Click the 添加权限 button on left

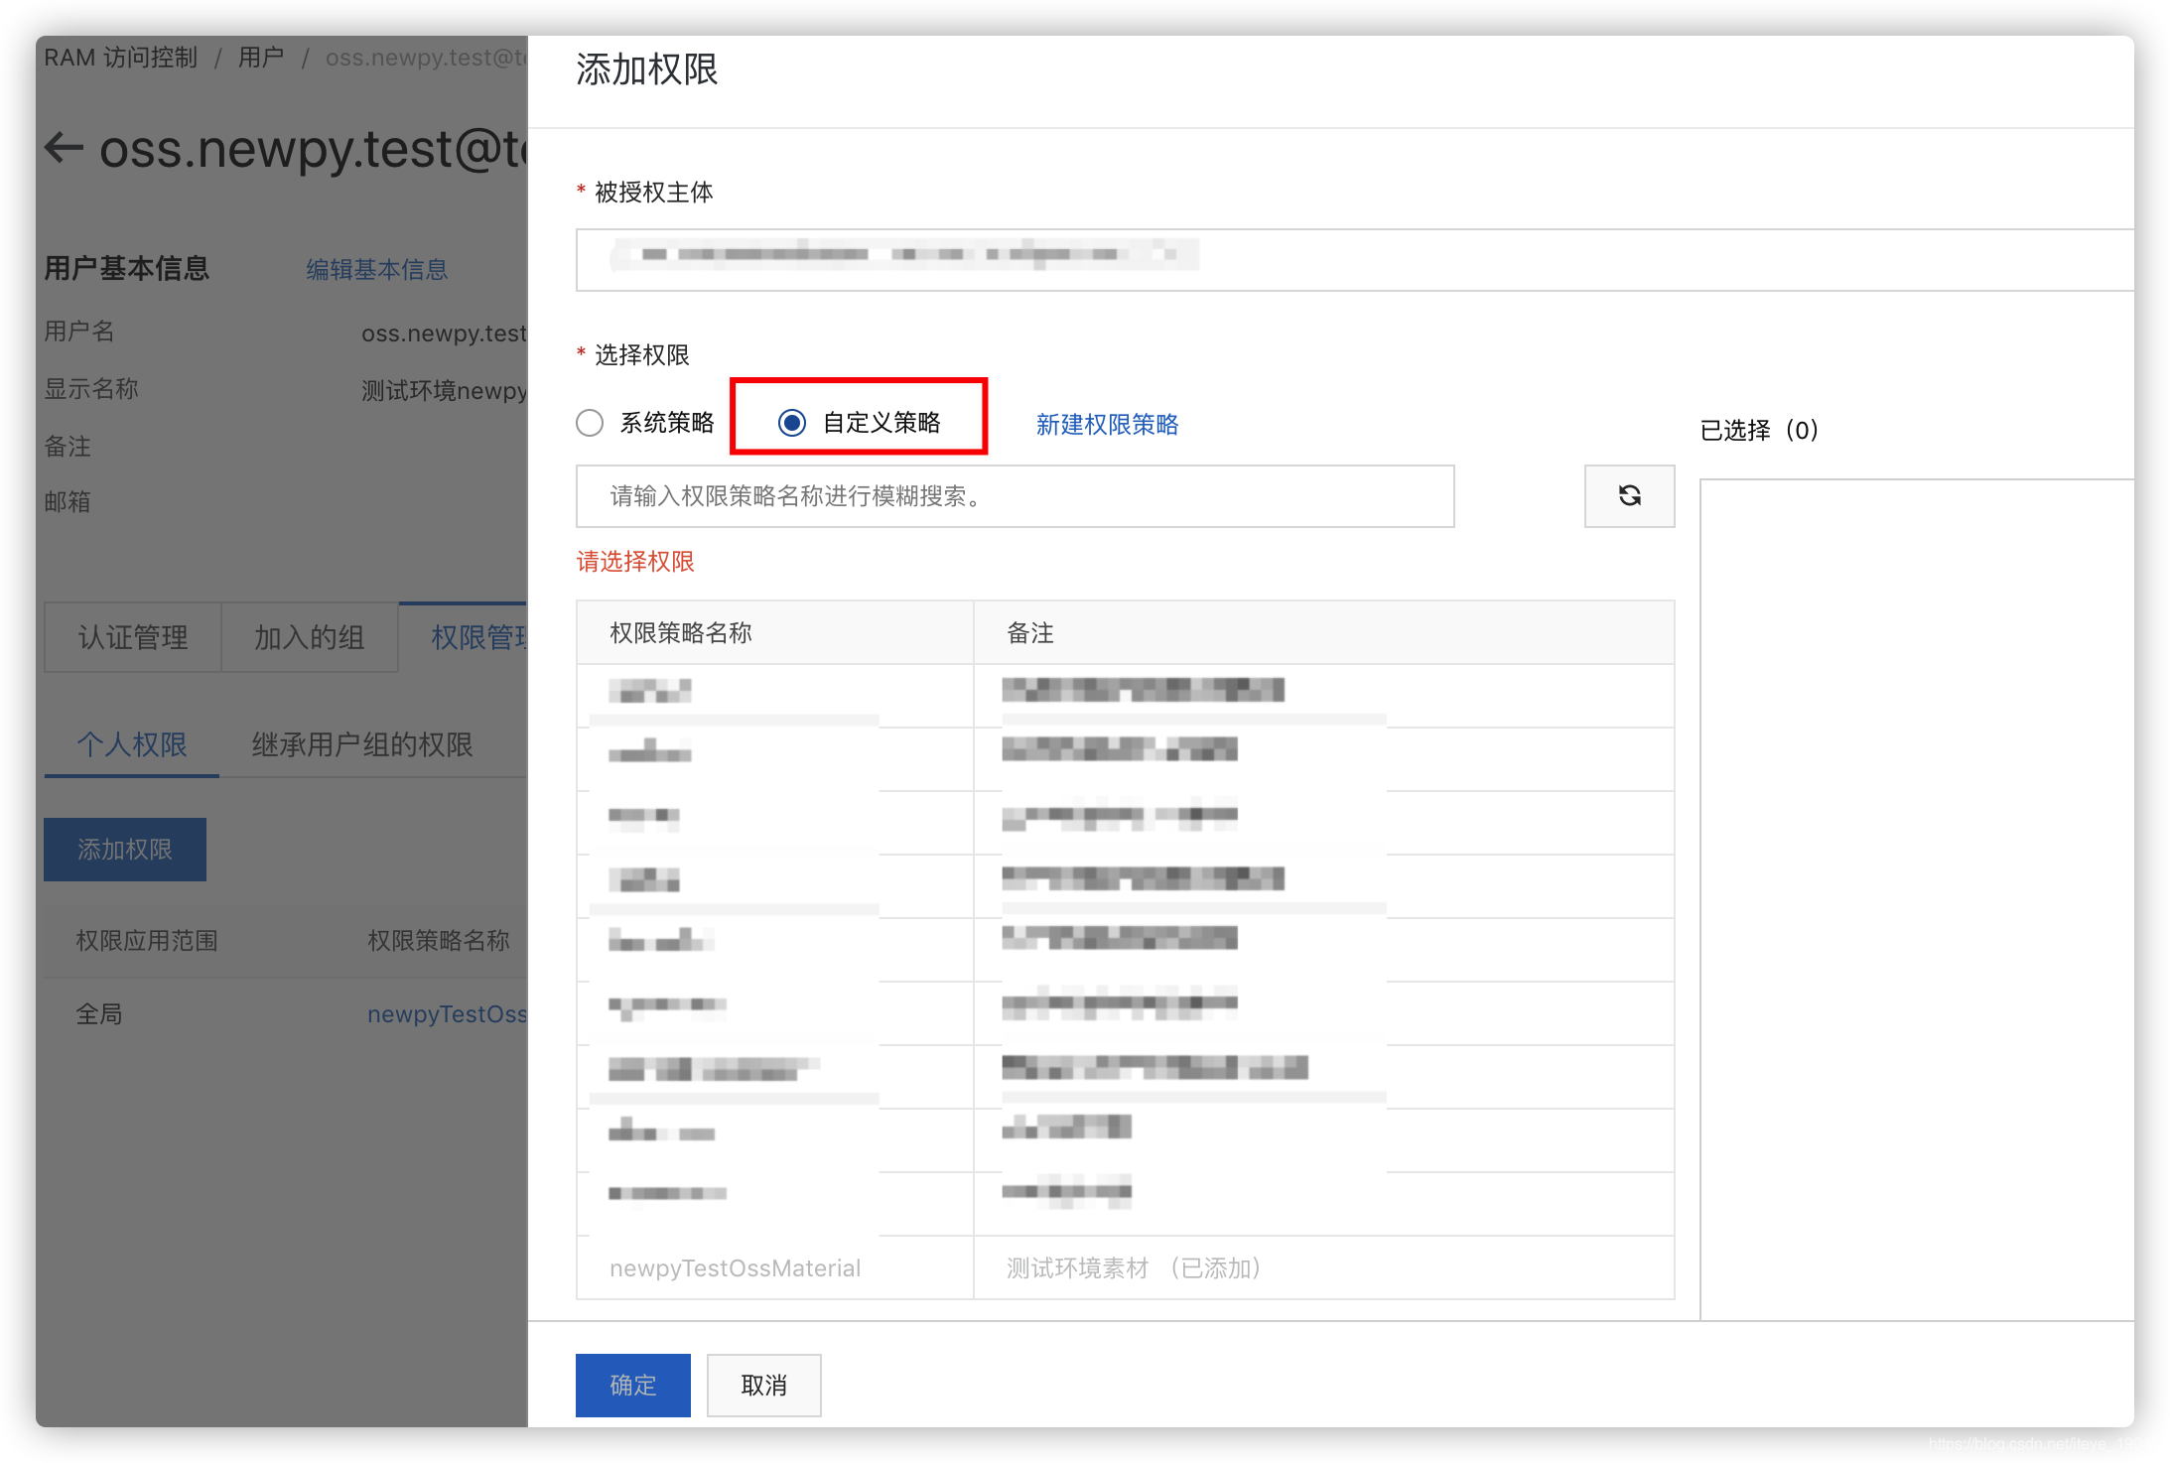[x=125, y=850]
